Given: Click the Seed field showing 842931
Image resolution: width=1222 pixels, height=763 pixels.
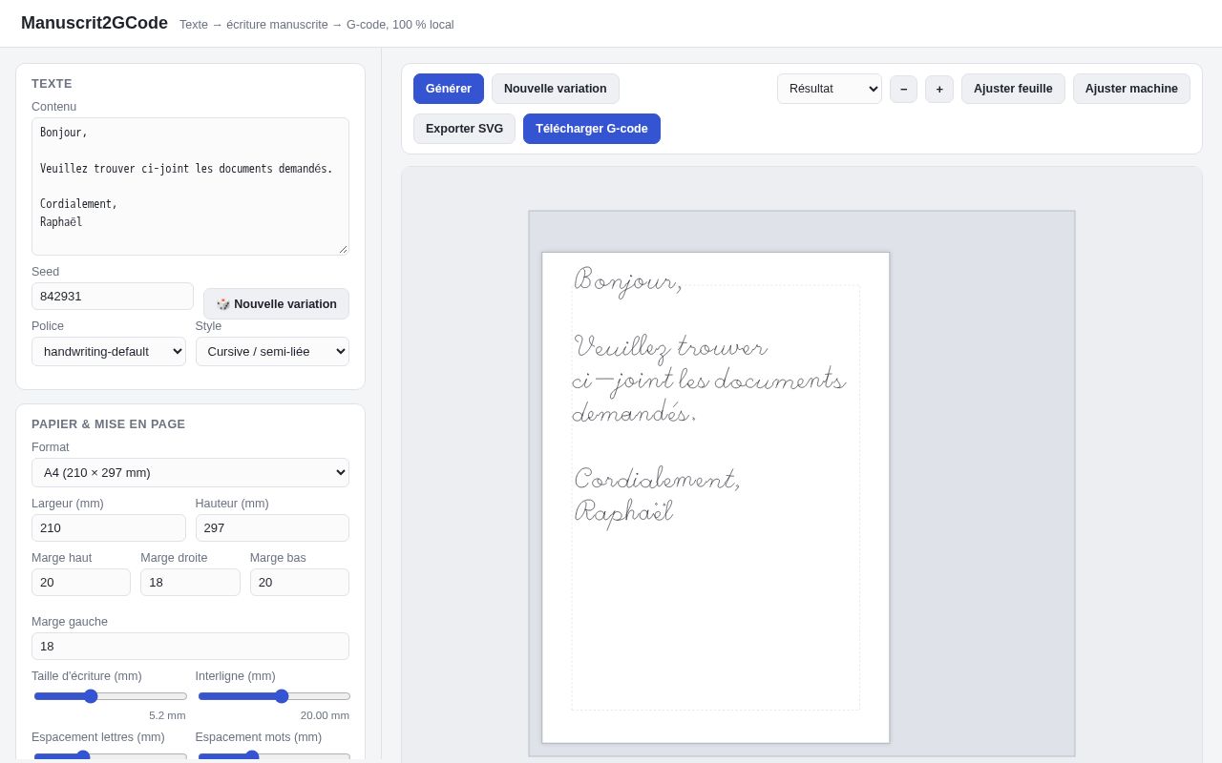Looking at the screenshot, I should point(113,296).
